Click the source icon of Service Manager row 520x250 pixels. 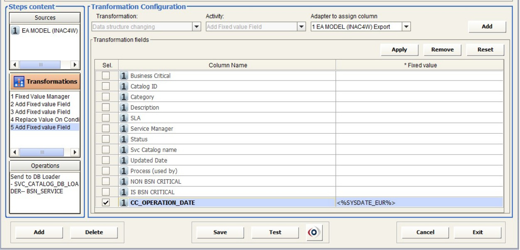(x=124, y=129)
